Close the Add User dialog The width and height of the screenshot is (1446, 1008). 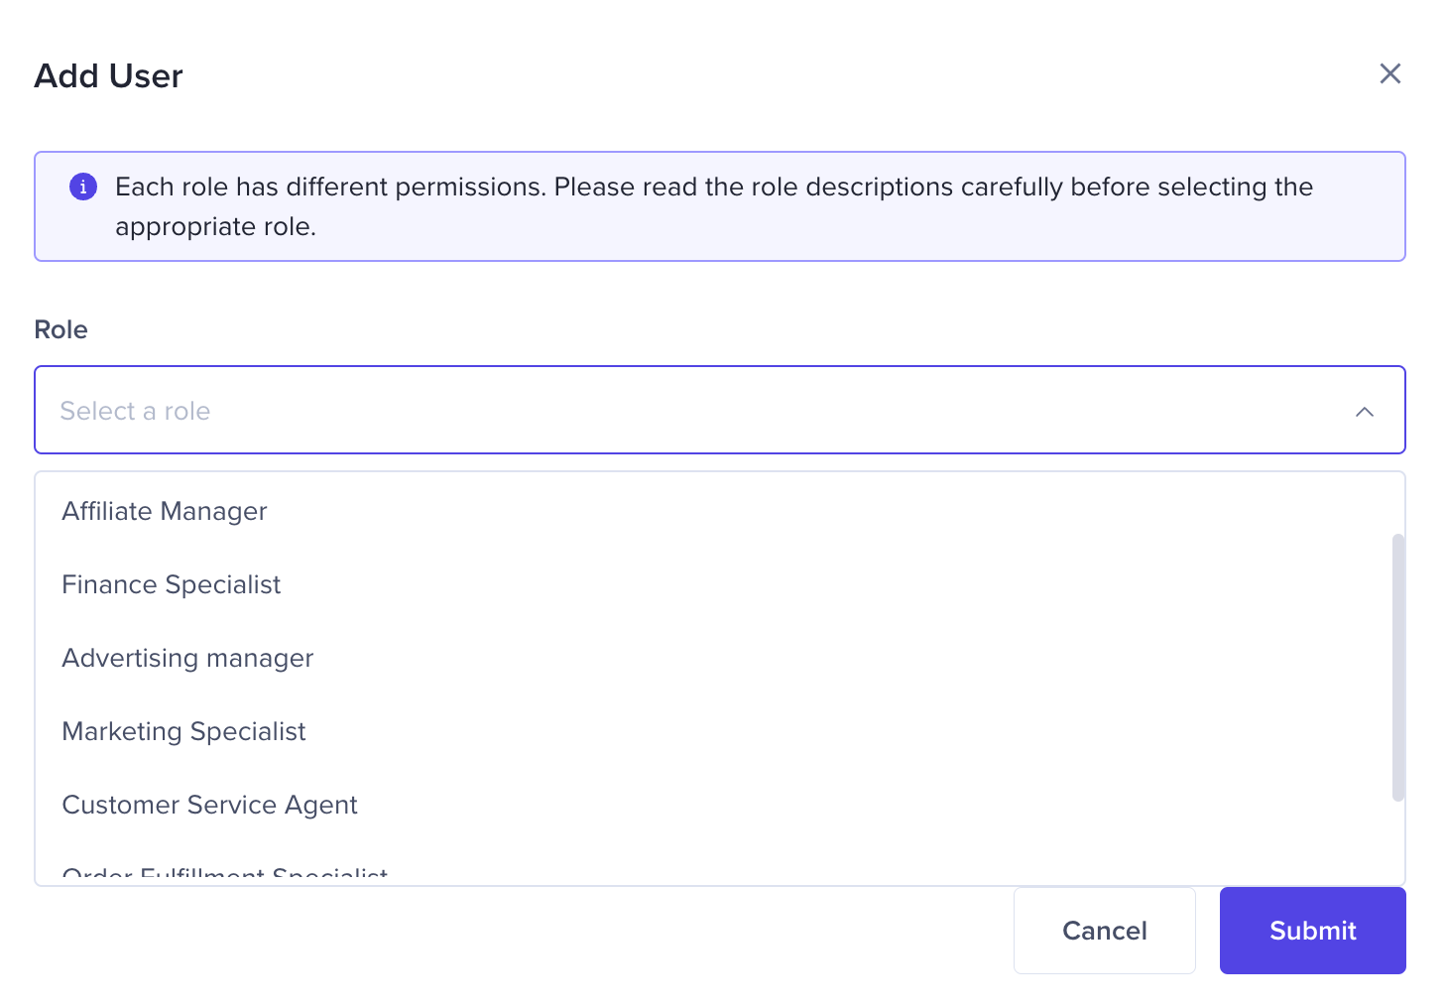pyautogui.click(x=1389, y=73)
